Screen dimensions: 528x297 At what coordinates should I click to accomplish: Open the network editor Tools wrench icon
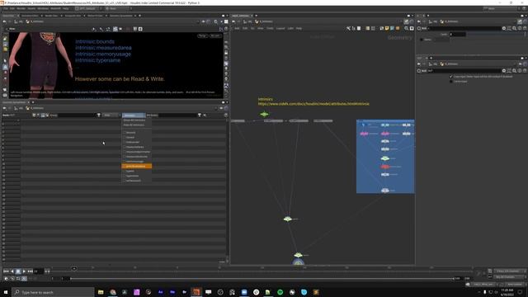tap(348, 29)
